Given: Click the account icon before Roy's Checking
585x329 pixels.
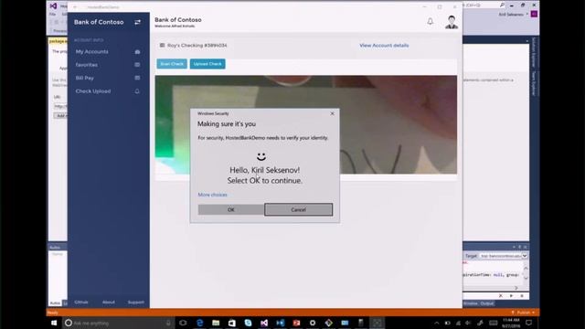Looking at the screenshot, I should (x=162, y=45).
